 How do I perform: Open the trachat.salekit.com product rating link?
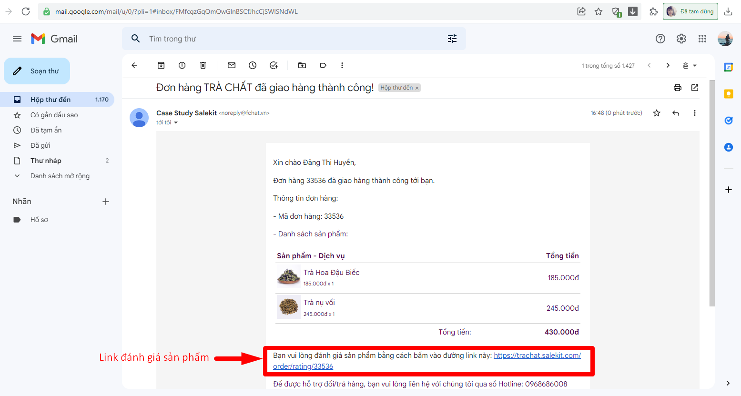click(537, 355)
